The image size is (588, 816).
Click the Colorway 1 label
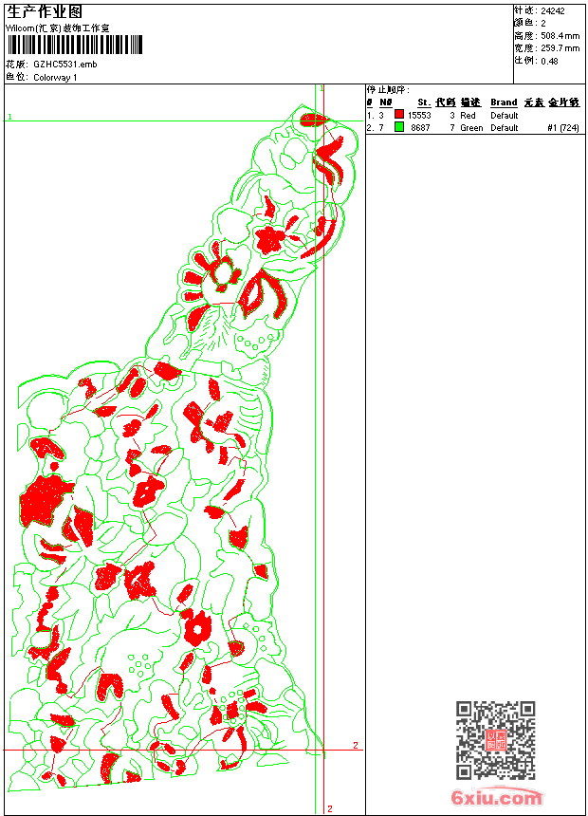tap(55, 77)
